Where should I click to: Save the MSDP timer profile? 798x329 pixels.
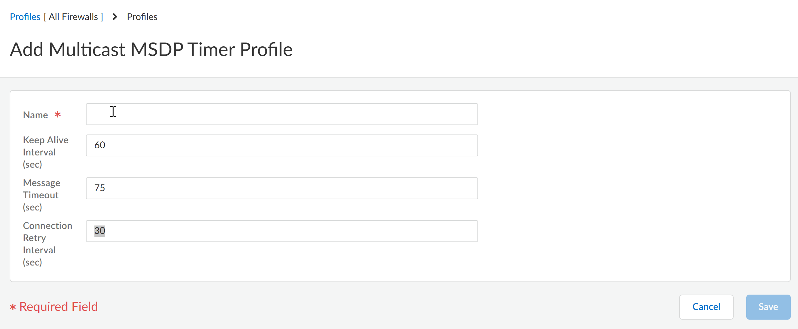pos(768,307)
